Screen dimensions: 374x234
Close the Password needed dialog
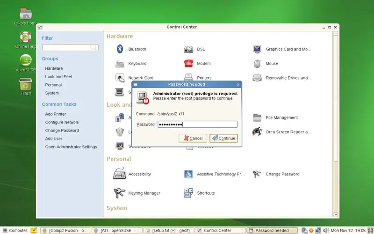point(238,84)
